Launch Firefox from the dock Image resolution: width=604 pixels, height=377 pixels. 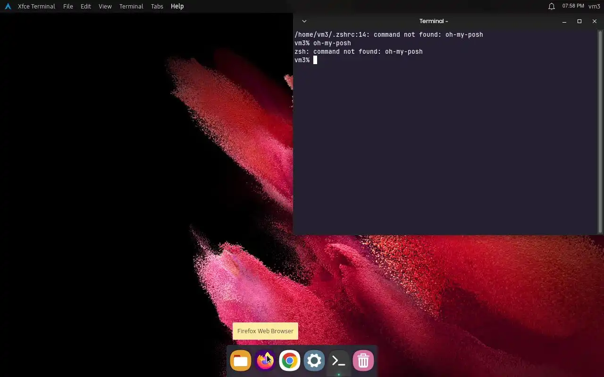tap(265, 361)
